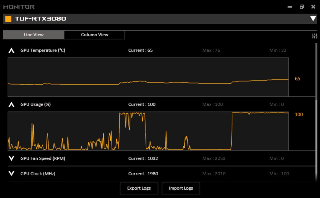This screenshot has width=320, height=198.
Task: Click the 'Current : 100' usage value
Action: (142, 104)
